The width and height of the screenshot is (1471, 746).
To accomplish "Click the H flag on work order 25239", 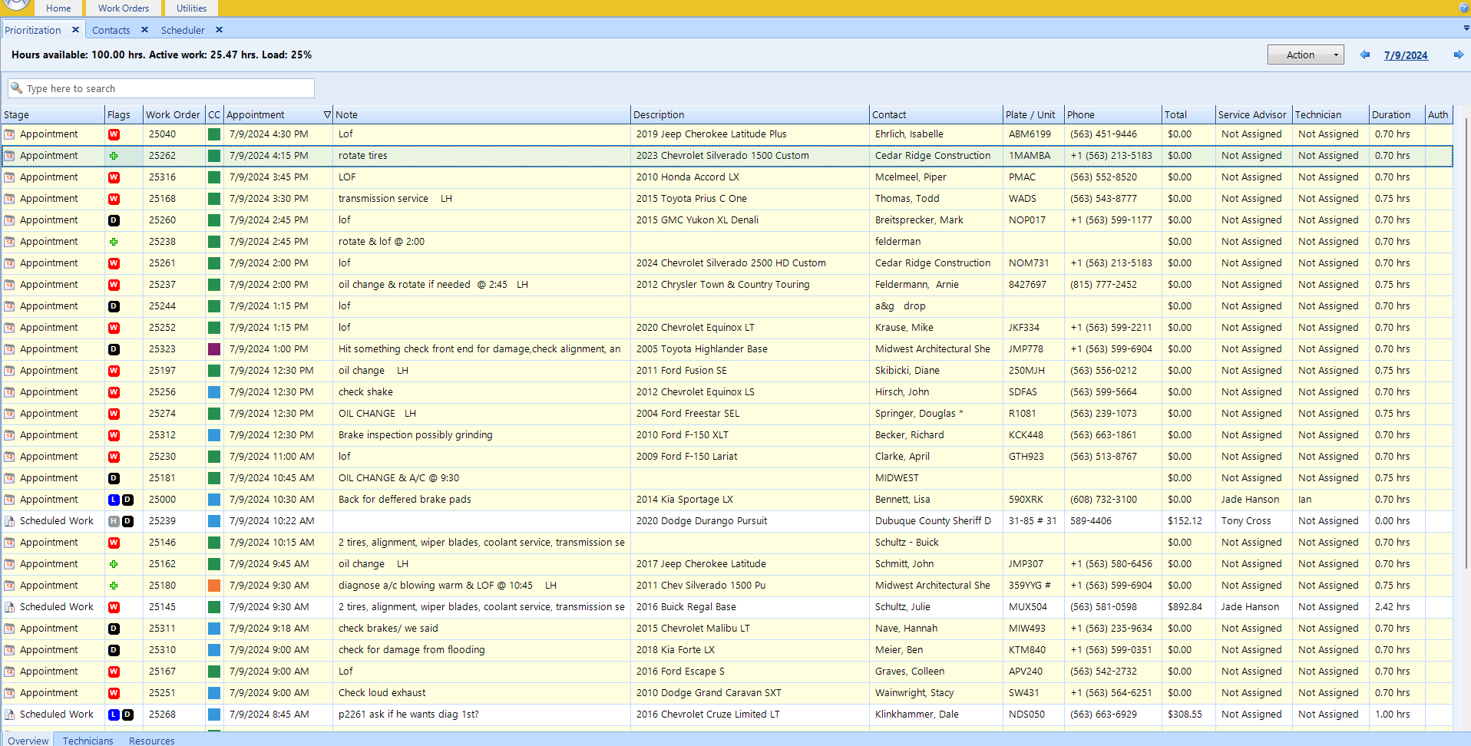I will [113, 520].
